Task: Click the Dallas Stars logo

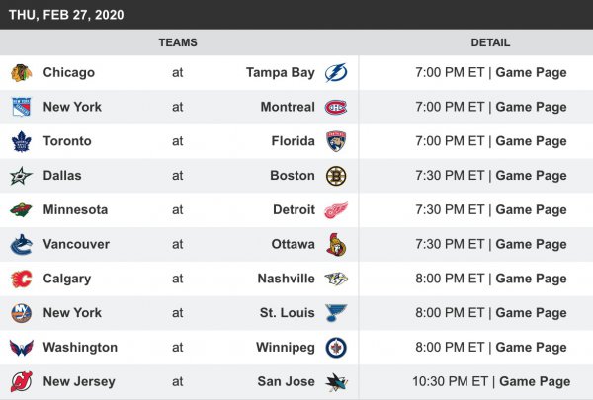Action: tap(21, 176)
